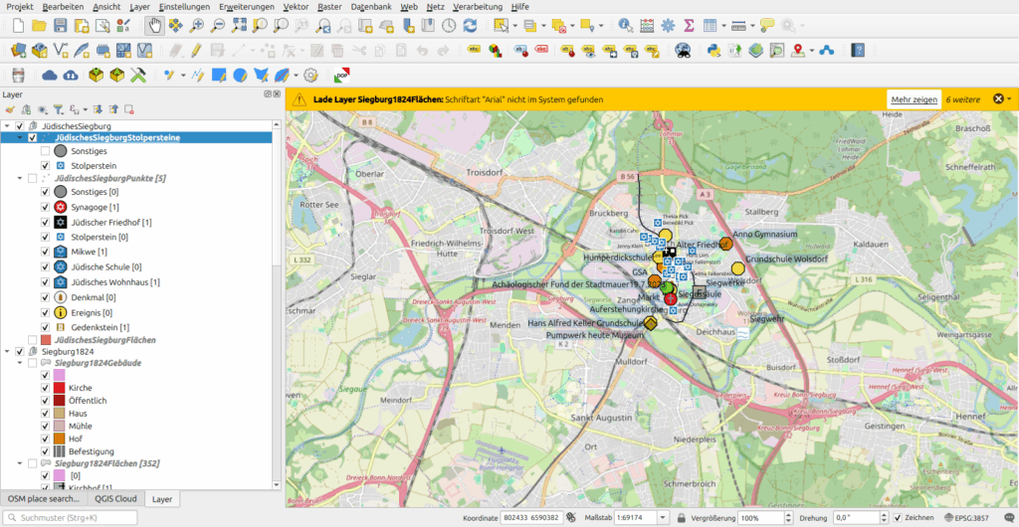Select the Pan Map hand tool
The image size is (1019, 527).
154,25
